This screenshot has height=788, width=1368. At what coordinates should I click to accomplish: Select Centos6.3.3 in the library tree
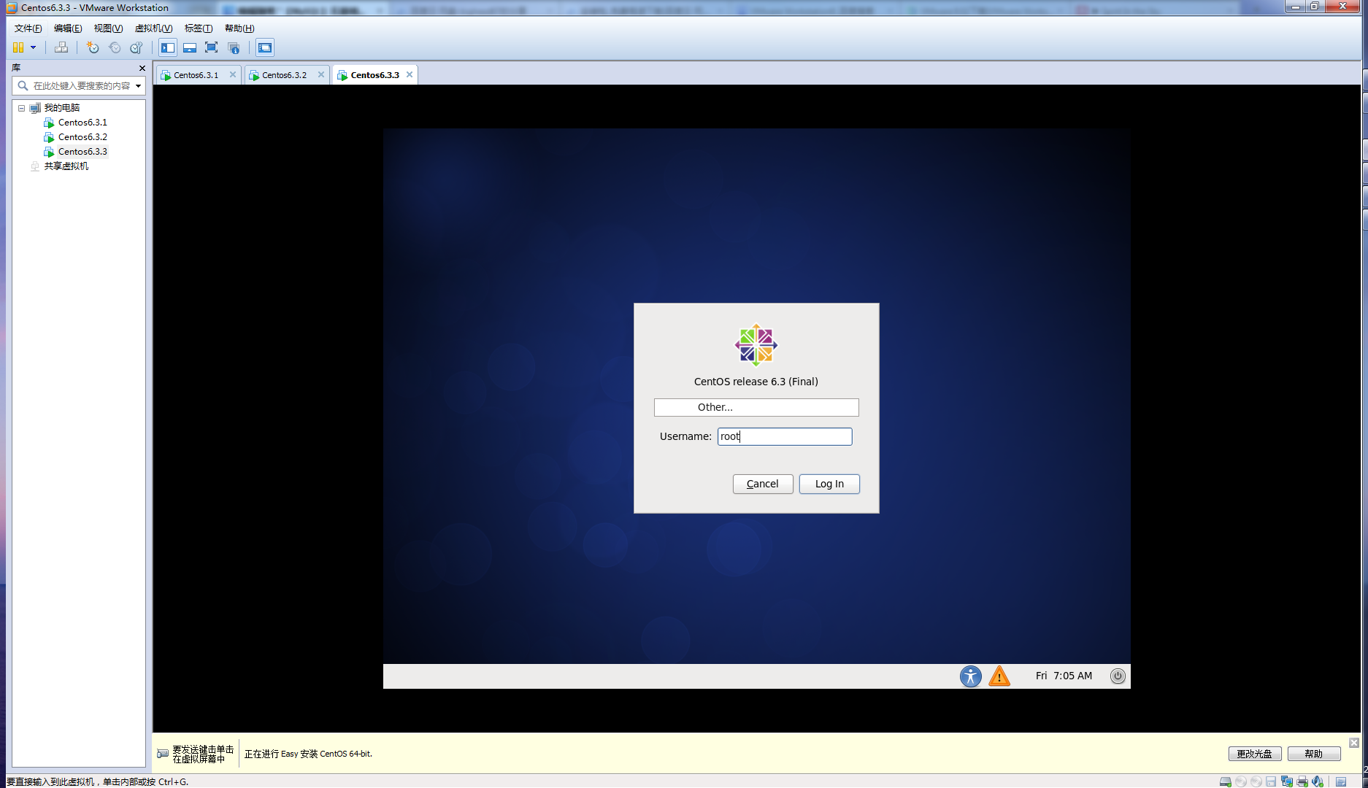(x=82, y=152)
